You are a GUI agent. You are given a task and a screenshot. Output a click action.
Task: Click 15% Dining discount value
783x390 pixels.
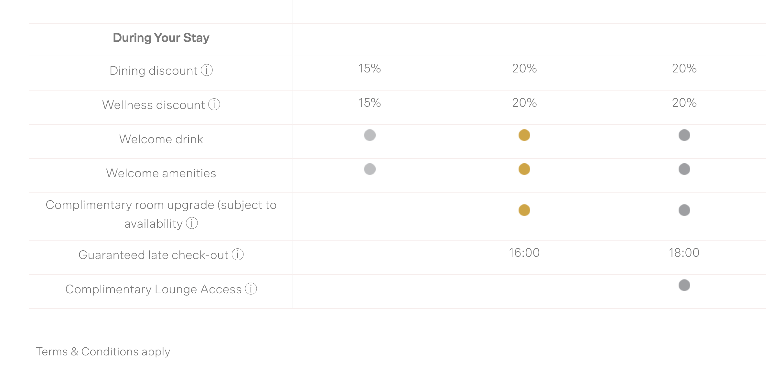tap(370, 68)
